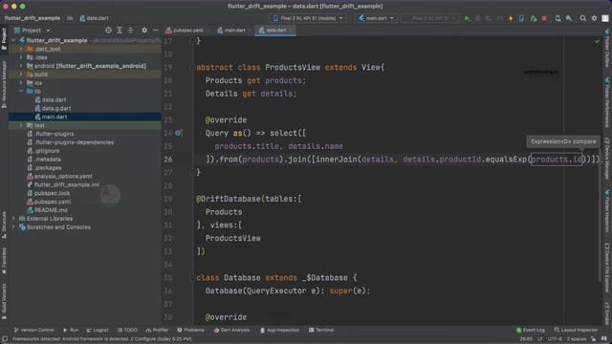The height and width of the screenshot is (344, 612).
Task: Expand External Libraries node
Action: [x=14, y=219]
